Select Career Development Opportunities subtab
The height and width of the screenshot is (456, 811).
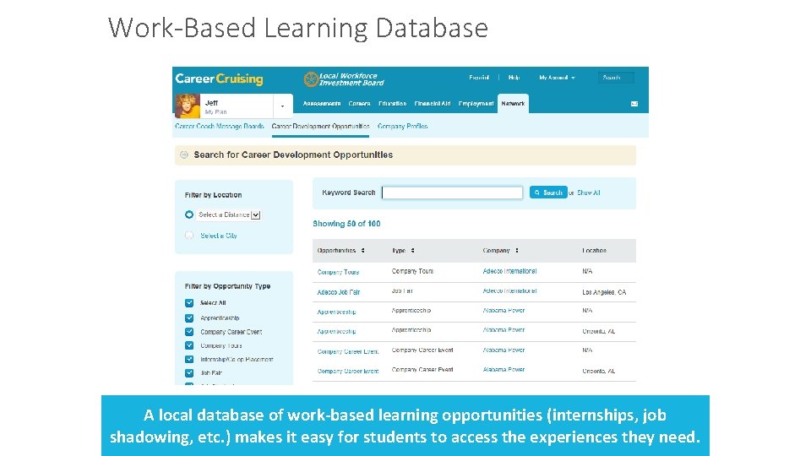321,126
